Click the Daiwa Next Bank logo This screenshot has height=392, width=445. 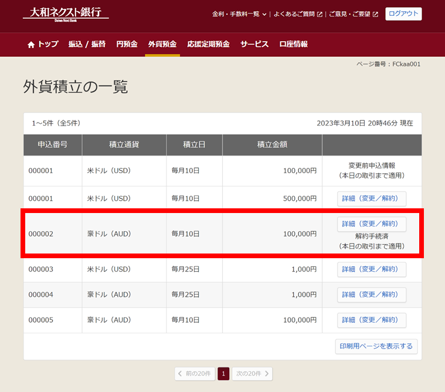(x=66, y=14)
